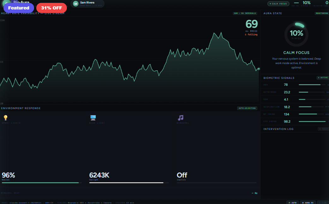The width and height of the screenshot is (329, 204).
Task: Click the 10% stress ring gauge
Action: click(296, 34)
